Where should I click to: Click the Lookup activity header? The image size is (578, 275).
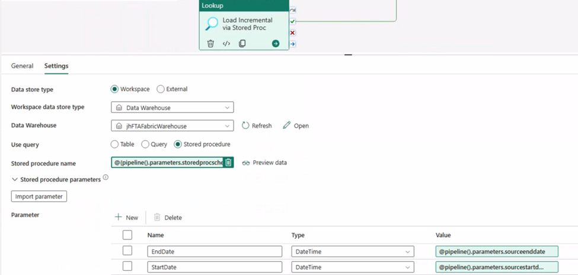(x=244, y=5)
